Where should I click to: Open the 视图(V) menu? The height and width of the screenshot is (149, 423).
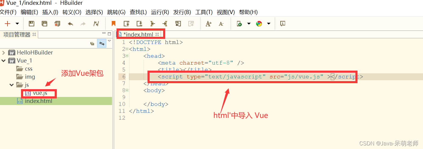point(226,12)
